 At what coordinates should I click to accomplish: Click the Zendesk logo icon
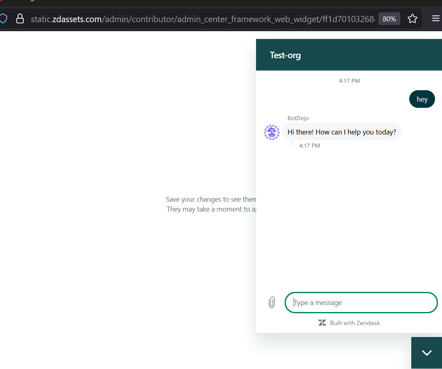tap(322, 323)
